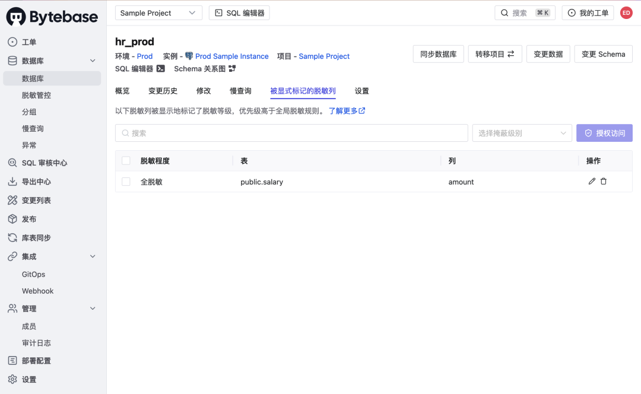The height and width of the screenshot is (394, 641).
Task: Collapse the 集成 sidebar section
Action: (93, 256)
